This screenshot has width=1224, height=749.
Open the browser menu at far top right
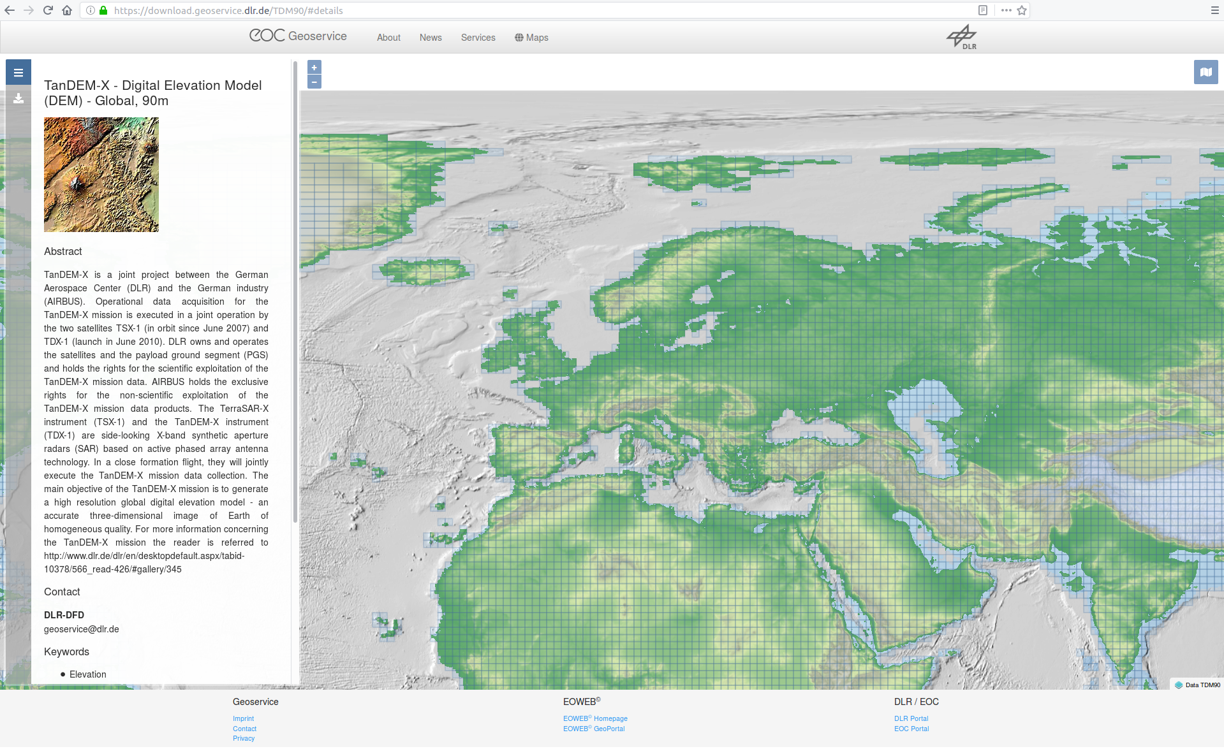(x=1215, y=10)
